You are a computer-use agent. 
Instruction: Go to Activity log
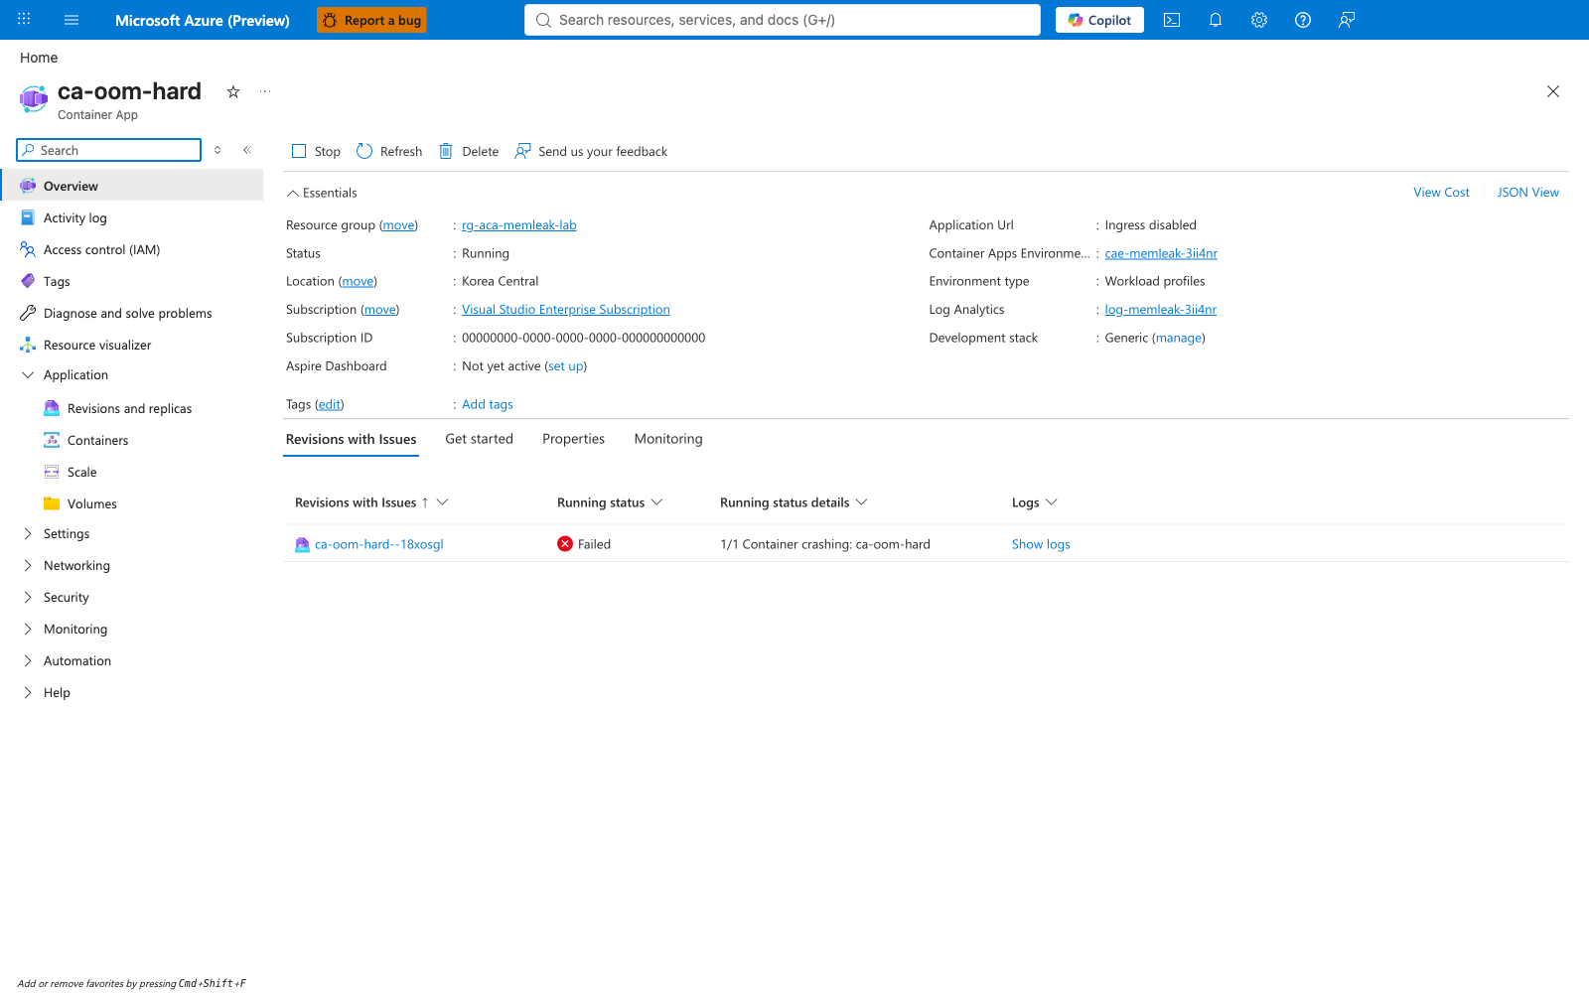pyautogui.click(x=75, y=217)
